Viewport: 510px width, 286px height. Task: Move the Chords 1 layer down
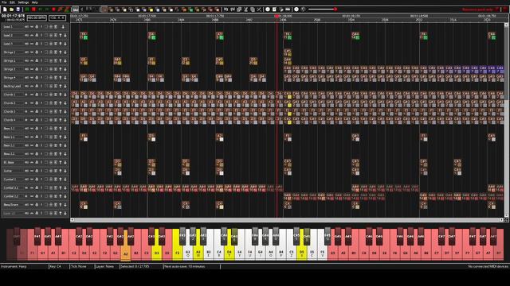tap(65, 95)
